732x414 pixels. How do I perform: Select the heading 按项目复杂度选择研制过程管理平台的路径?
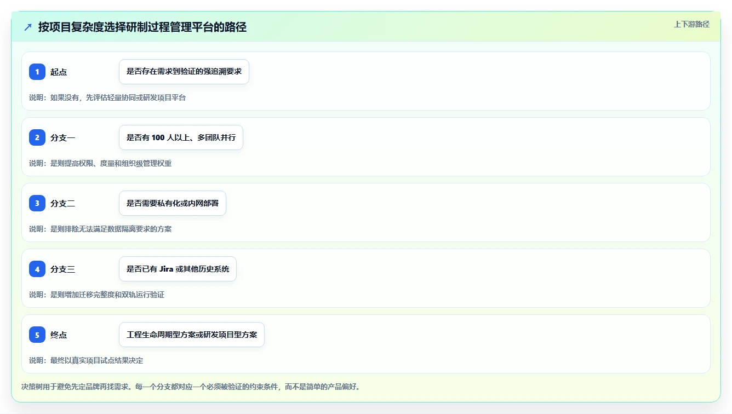click(x=142, y=27)
